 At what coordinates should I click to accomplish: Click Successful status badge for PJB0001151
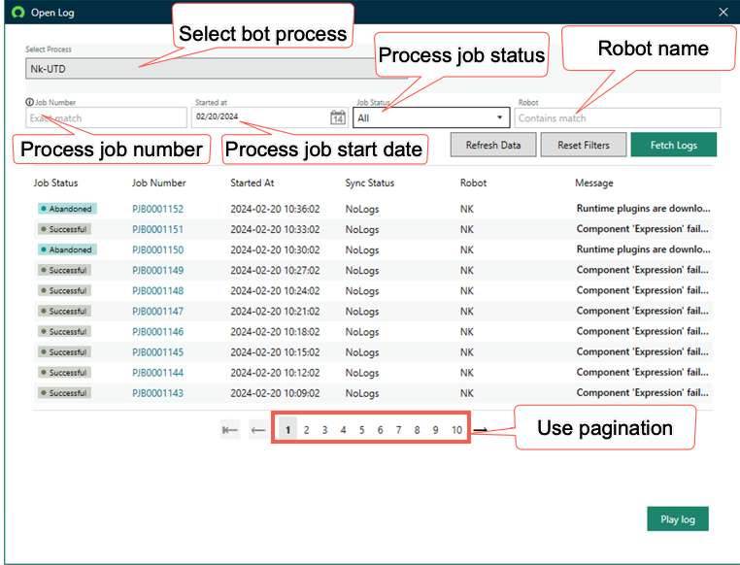pos(64,229)
